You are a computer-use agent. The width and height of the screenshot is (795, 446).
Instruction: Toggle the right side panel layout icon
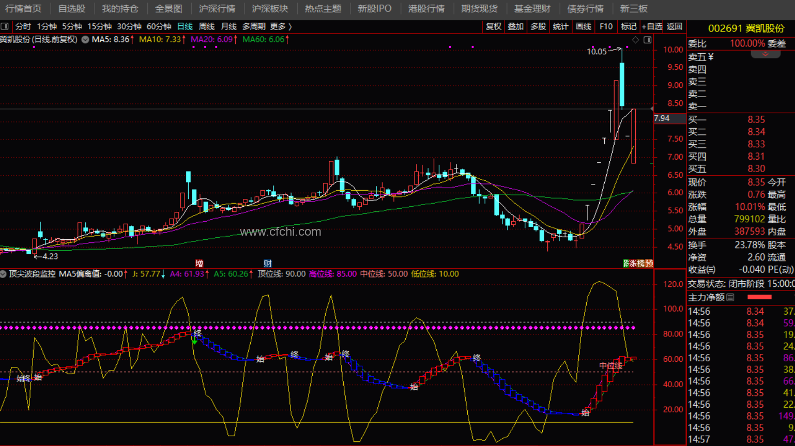pos(647,40)
